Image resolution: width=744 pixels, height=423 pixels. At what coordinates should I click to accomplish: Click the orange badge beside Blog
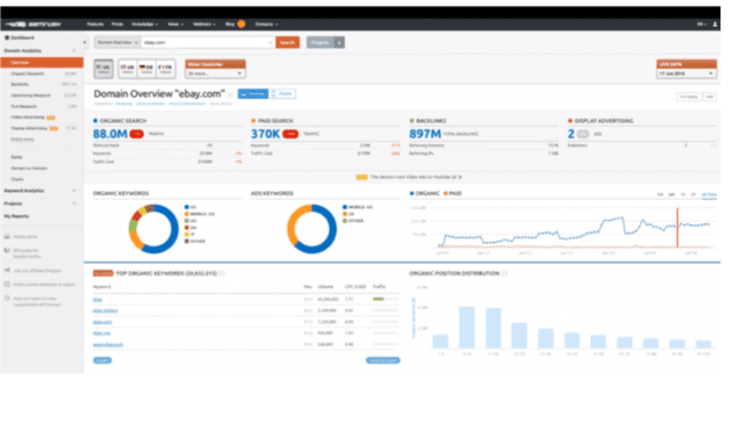pyautogui.click(x=241, y=24)
